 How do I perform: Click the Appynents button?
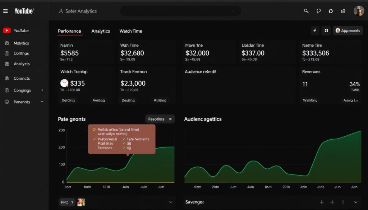click(348, 31)
